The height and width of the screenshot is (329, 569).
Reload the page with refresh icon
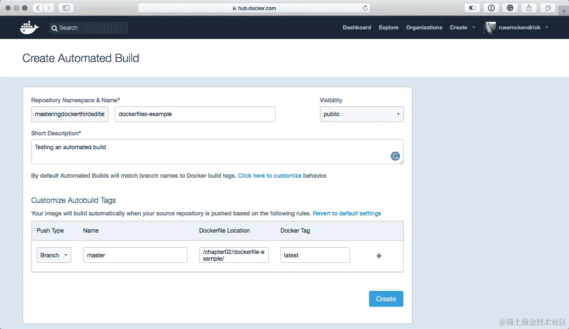pyautogui.click(x=365, y=8)
